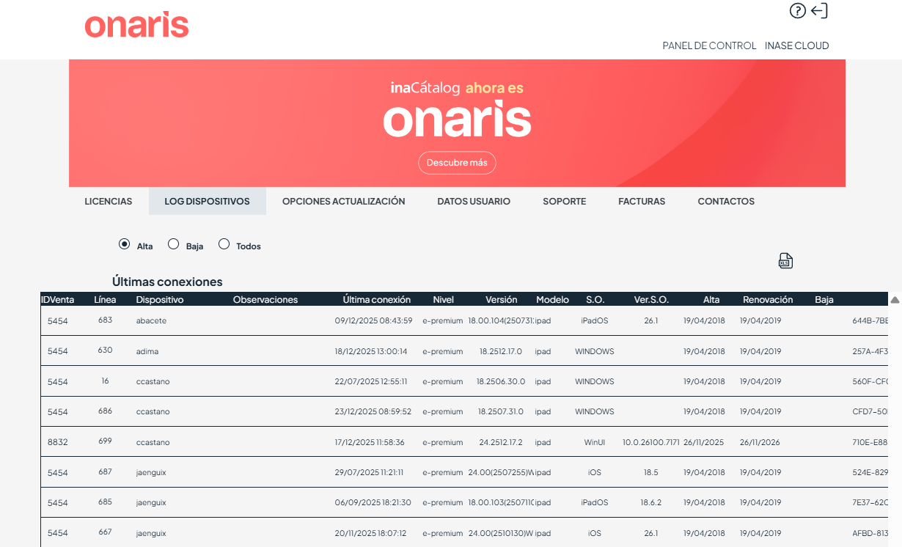This screenshot has width=902, height=547.
Task: Switch to the LOG DISPOSITIVOS tab
Action: point(207,201)
